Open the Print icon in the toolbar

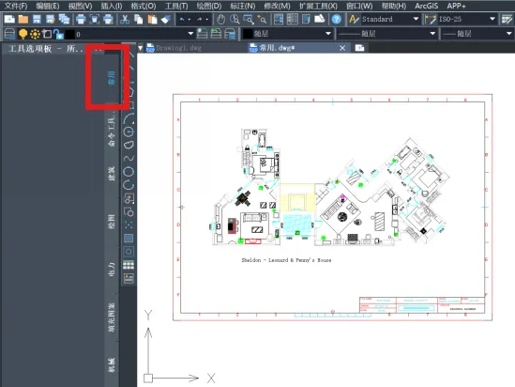81,20
